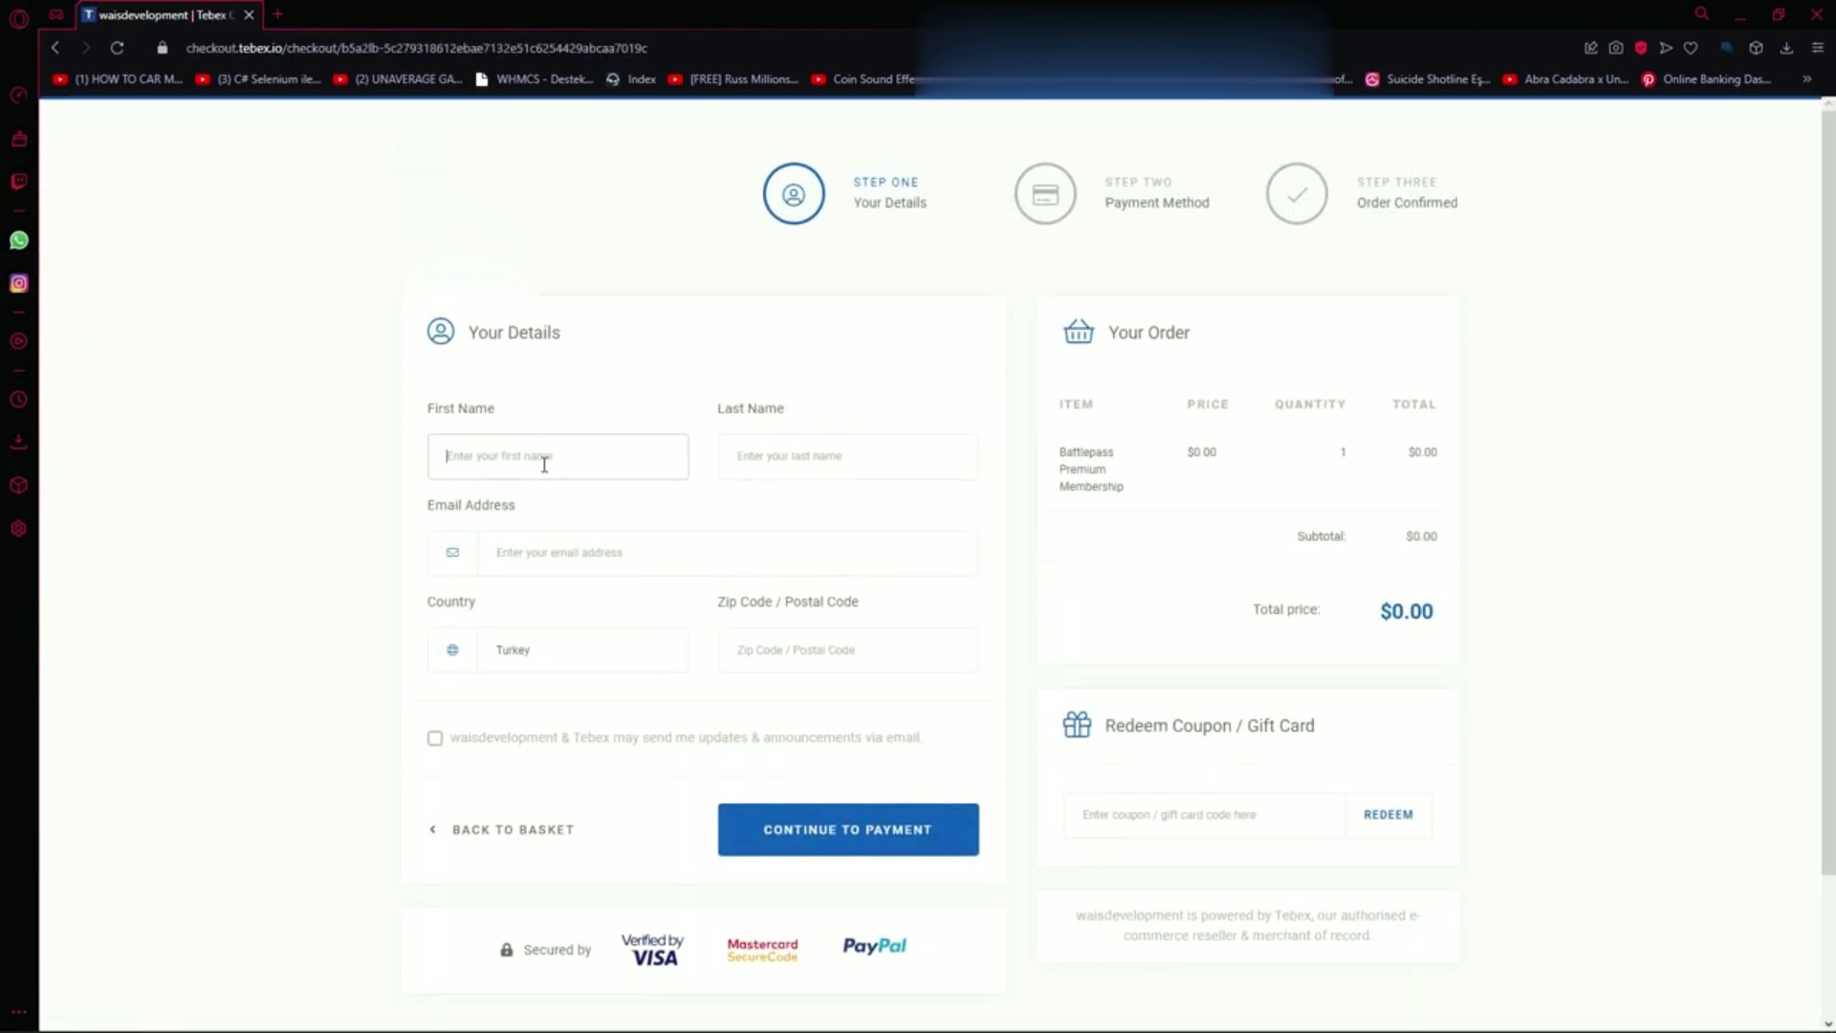Open Suicide Shotline bookmark
This screenshot has width=1836, height=1033.
(x=1428, y=79)
